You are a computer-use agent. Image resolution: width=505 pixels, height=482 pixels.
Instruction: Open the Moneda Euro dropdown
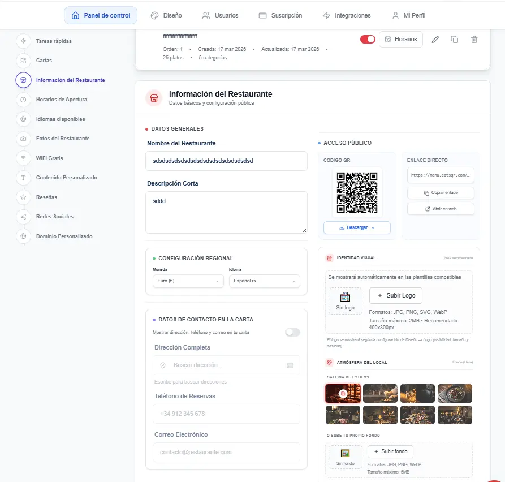tap(188, 281)
